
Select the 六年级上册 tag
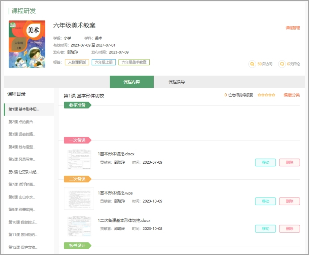pos(104,62)
